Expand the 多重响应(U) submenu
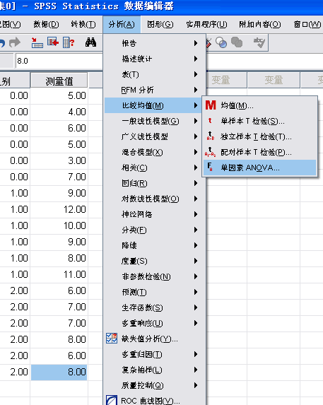323x405 pixels. (154, 323)
